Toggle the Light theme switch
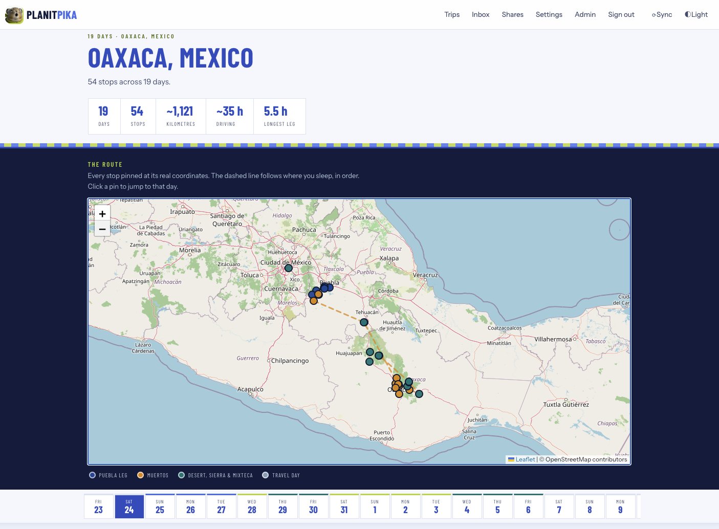 click(696, 14)
